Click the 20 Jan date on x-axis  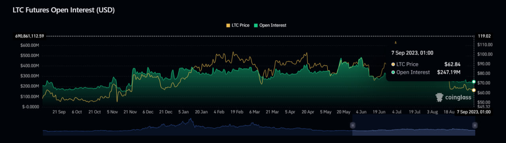[x=201, y=112]
